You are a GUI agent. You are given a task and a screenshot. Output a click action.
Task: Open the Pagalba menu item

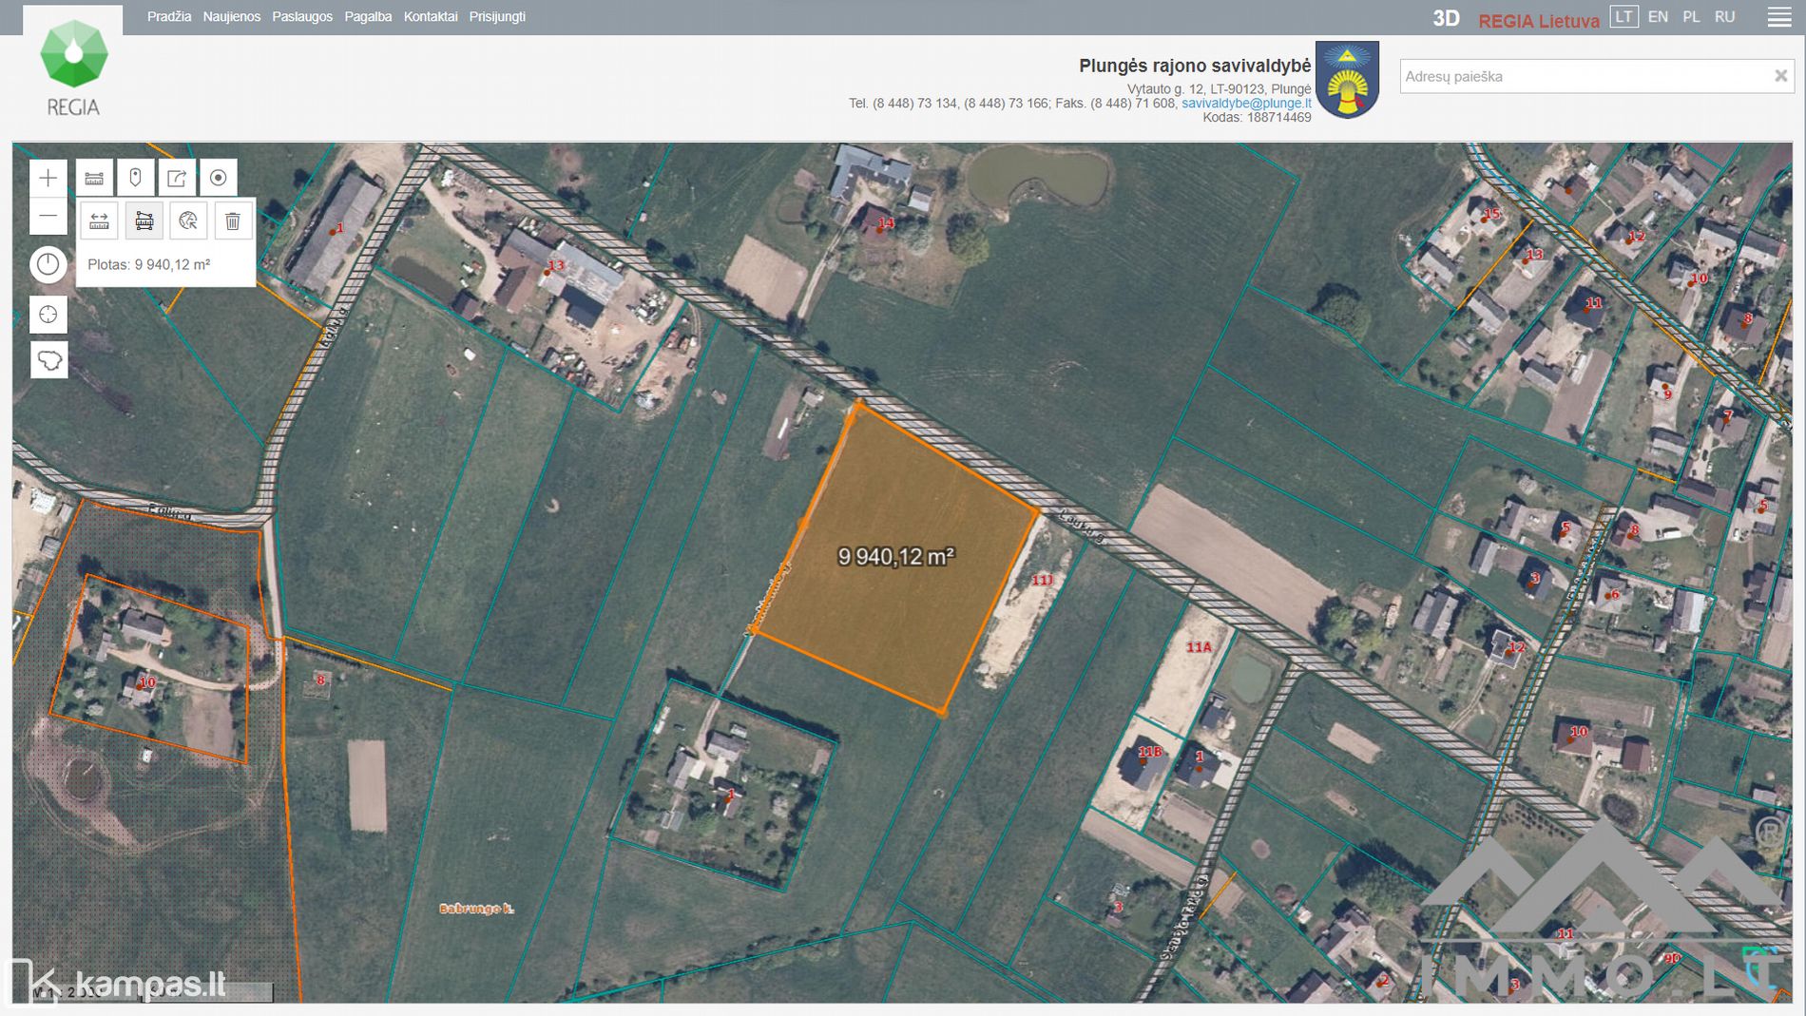368,17
